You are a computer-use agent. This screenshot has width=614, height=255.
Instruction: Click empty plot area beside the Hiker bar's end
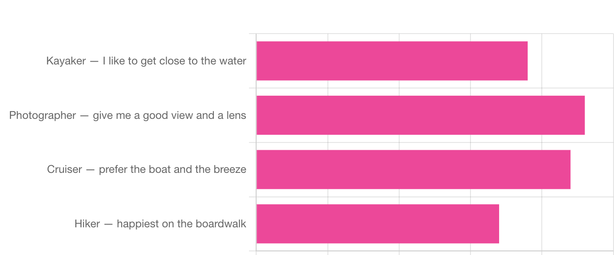point(556,224)
